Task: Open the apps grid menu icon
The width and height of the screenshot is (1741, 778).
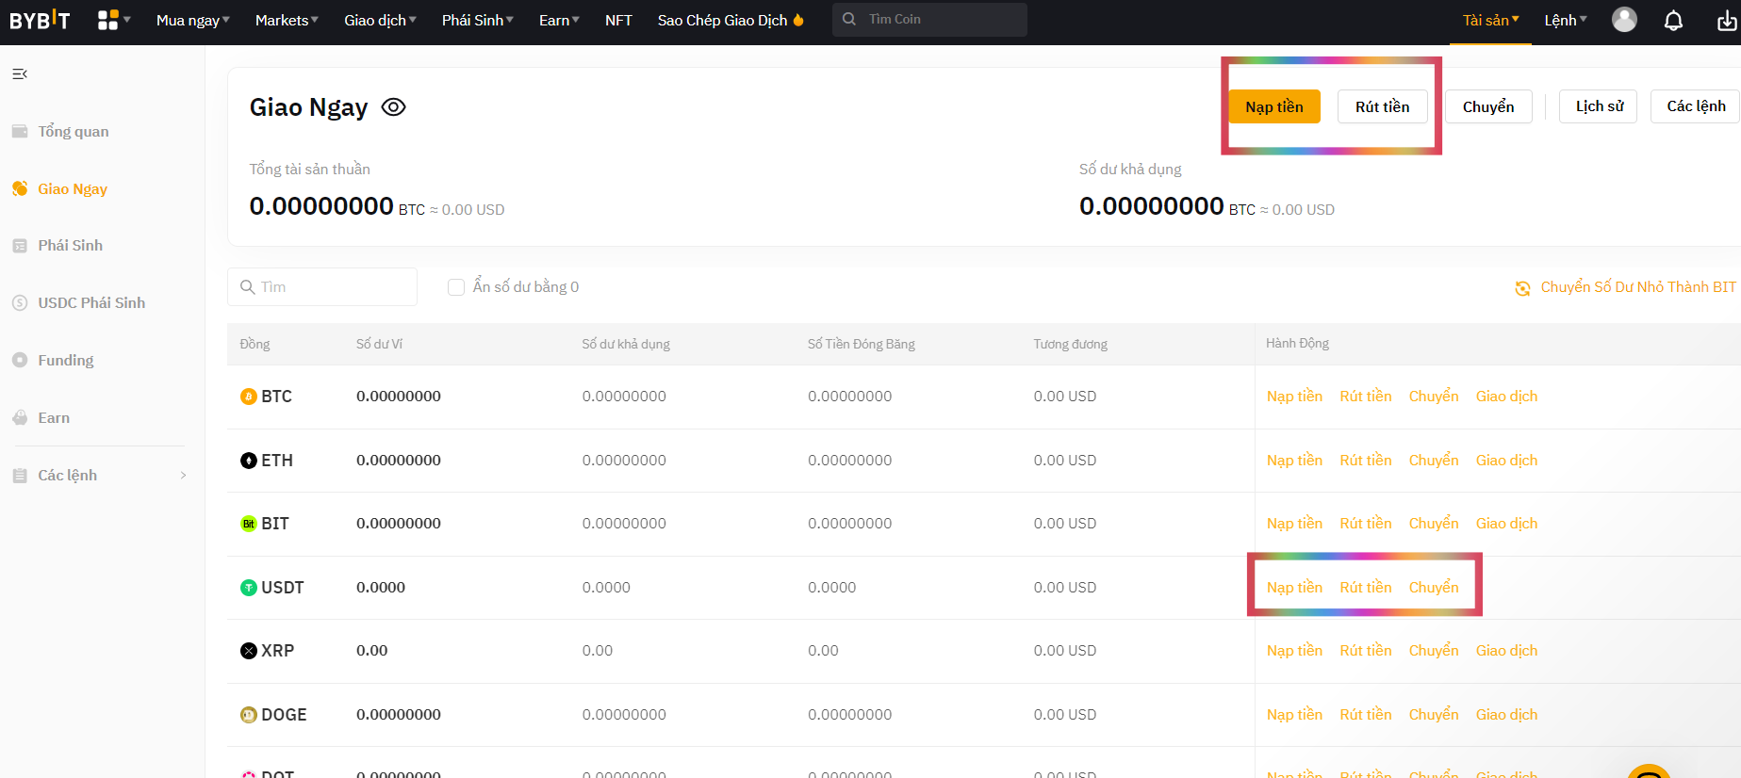Action: [108, 20]
